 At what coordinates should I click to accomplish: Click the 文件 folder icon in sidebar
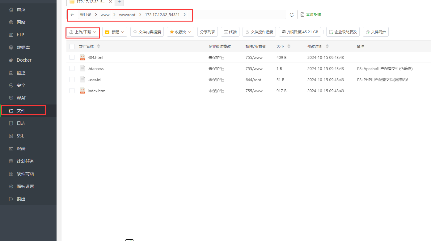pos(11,111)
